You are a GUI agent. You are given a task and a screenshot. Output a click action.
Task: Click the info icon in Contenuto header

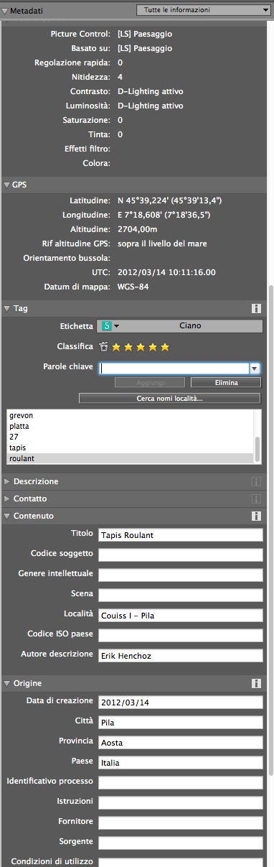click(256, 516)
